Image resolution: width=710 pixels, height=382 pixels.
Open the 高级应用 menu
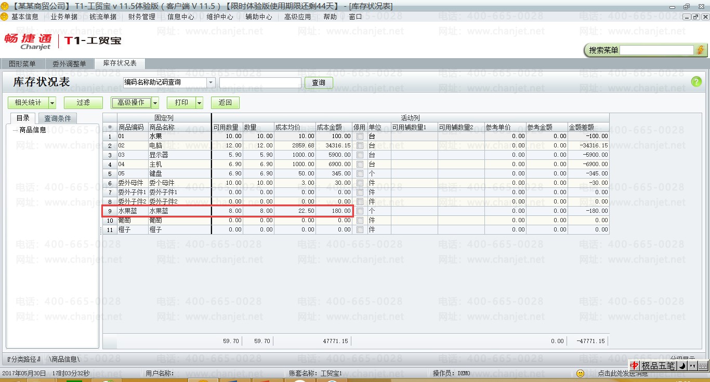coord(298,17)
